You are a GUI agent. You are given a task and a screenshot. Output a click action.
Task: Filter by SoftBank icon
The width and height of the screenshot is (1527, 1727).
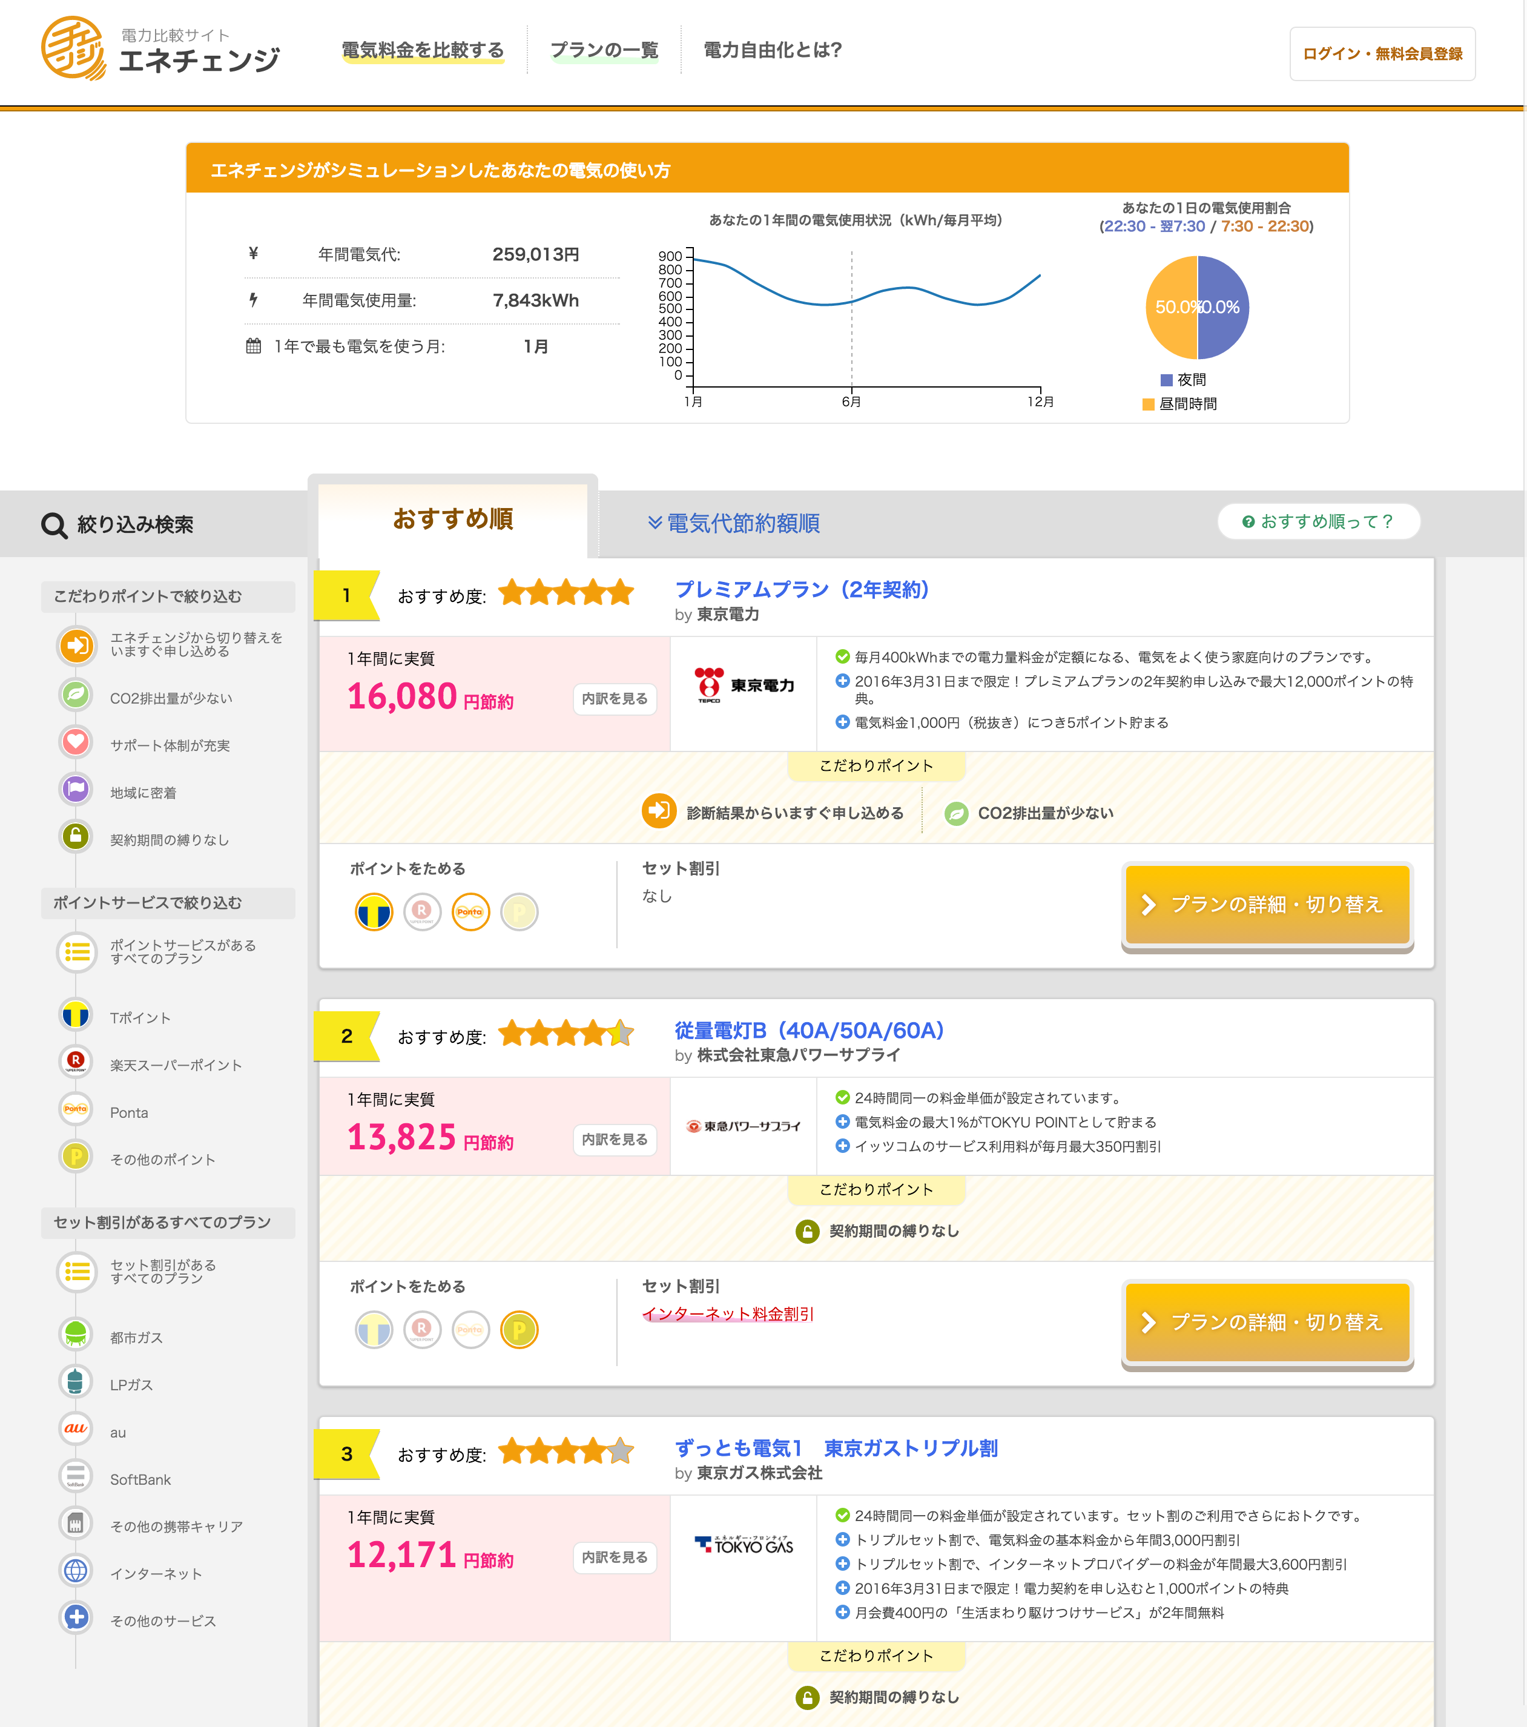pos(76,1476)
